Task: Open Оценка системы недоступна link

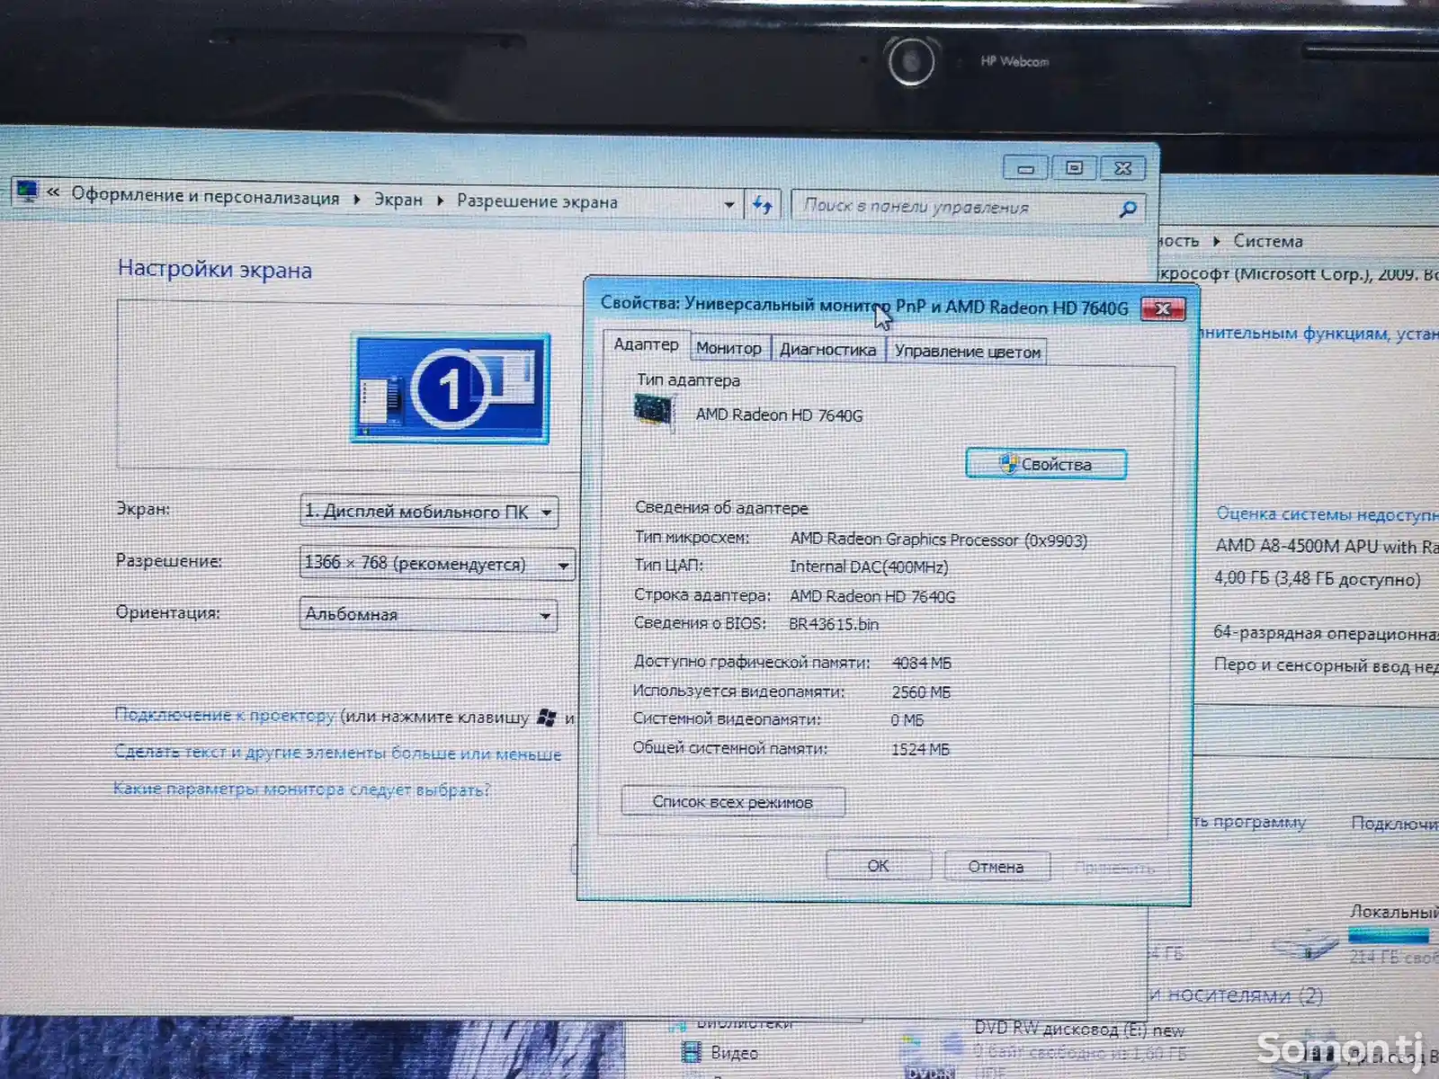Action: pyautogui.click(x=1327, y=514)
